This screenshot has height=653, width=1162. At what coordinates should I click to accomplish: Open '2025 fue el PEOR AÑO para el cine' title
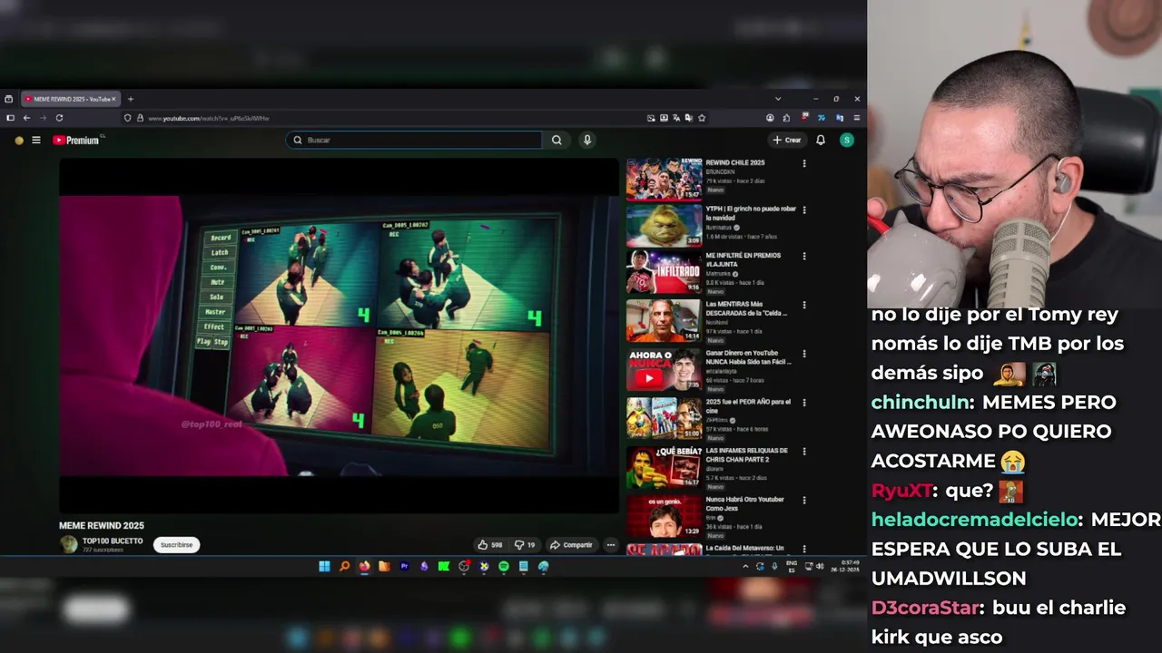pyautogui.click(x=748, y=405)
